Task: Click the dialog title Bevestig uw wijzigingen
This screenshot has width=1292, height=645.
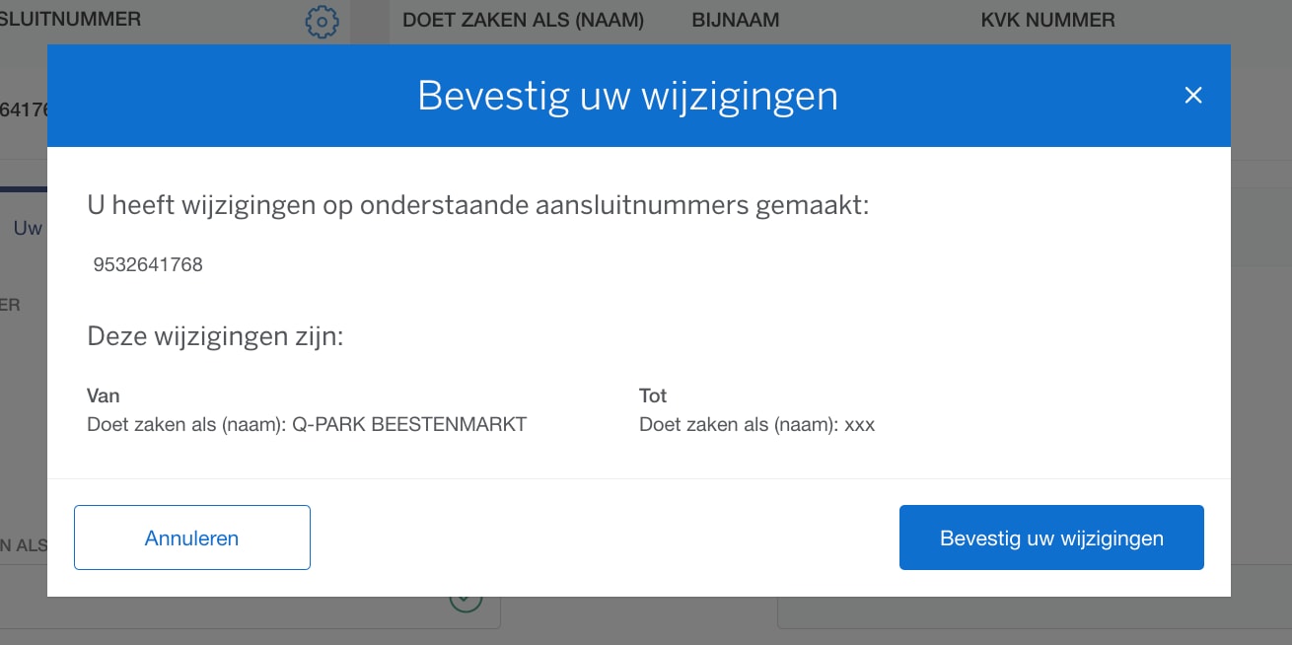Action: coord(628,96)
